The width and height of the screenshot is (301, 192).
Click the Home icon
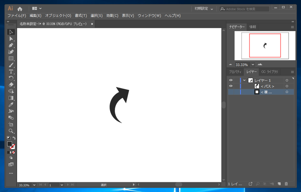tap(20, 9)
